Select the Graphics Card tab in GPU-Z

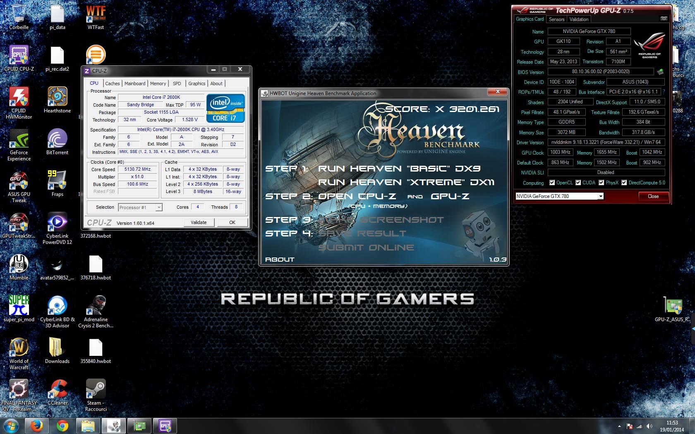coord(530,19)
